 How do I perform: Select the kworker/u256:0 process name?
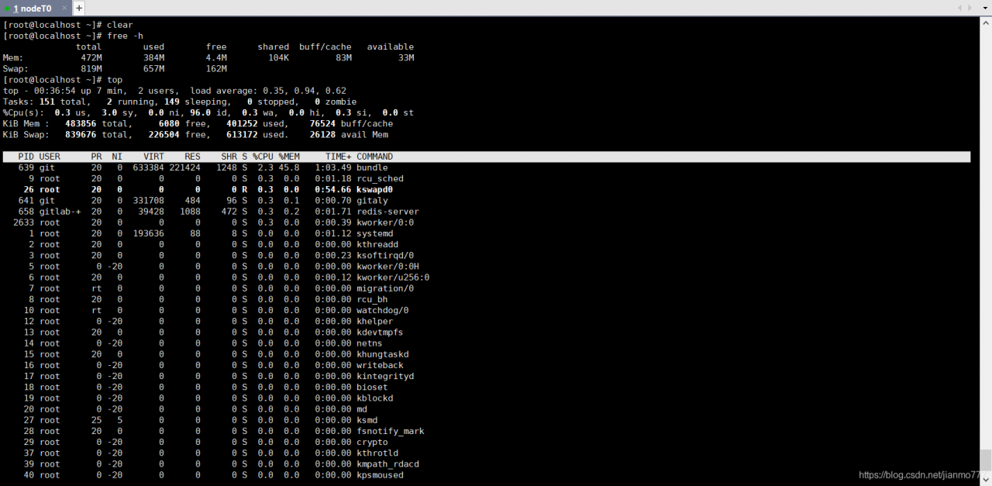pyautogui.click(x=393, y=277)
